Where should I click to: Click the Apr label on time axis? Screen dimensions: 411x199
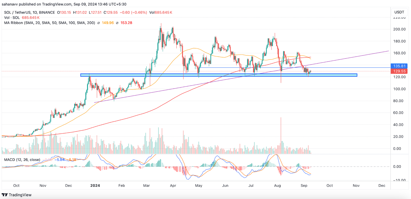(x=173, y=186)
